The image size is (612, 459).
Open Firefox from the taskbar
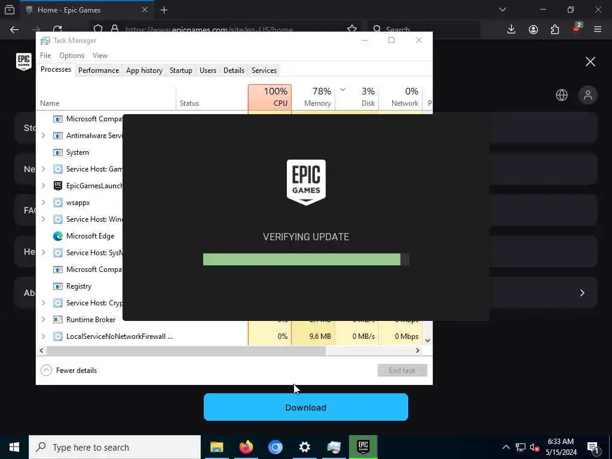click(246, 447)
